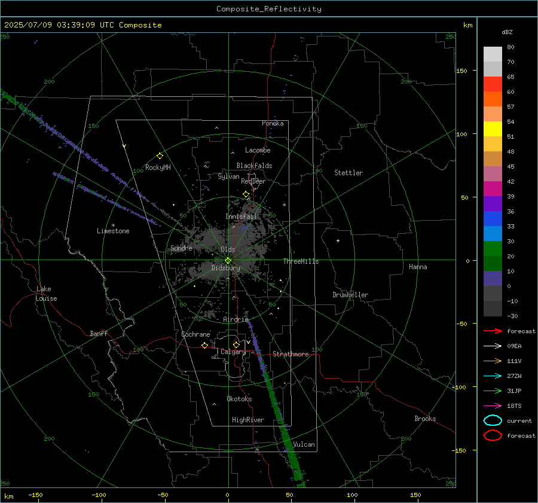The image size is (538, 503).
Task: Click the magenta 39–42 dBZ swatch
Action: 493,189
